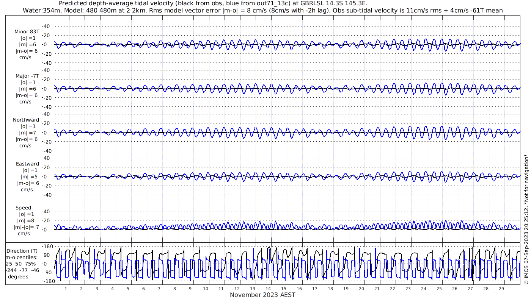This screenshot has width=531, height=303.
Task: Click date tick "25" on the time axis
Action: (439, 288)
